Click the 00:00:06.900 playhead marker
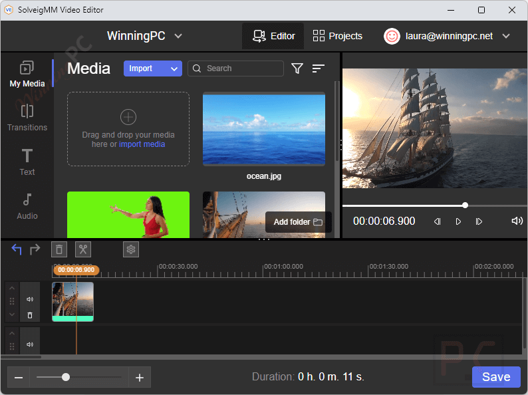This screenshot has width=528, height=395. click(76, 270)
